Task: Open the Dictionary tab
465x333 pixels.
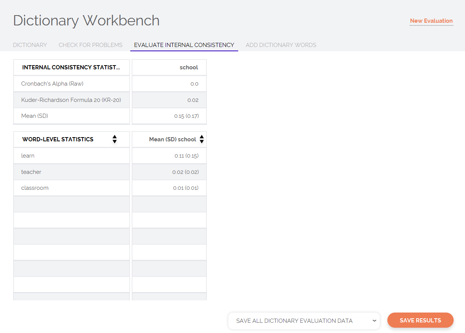Action: click(30, 45)
